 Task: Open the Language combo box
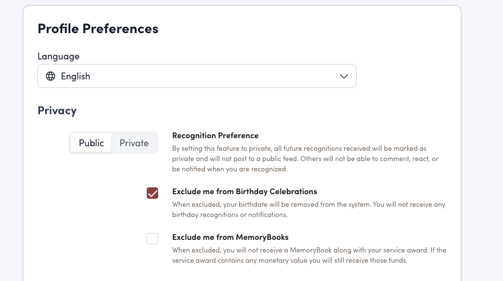coord(197,76)
